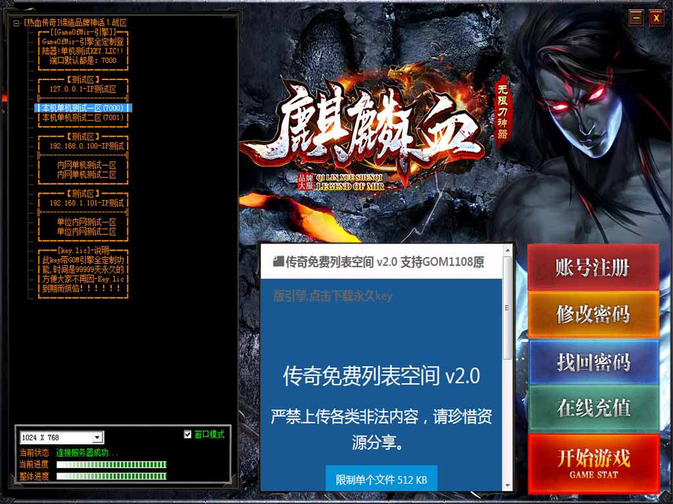This screenshot has height=504, width=673.
Task: Click the 当前进度 progress bar
Action: [x=112, y=465]
